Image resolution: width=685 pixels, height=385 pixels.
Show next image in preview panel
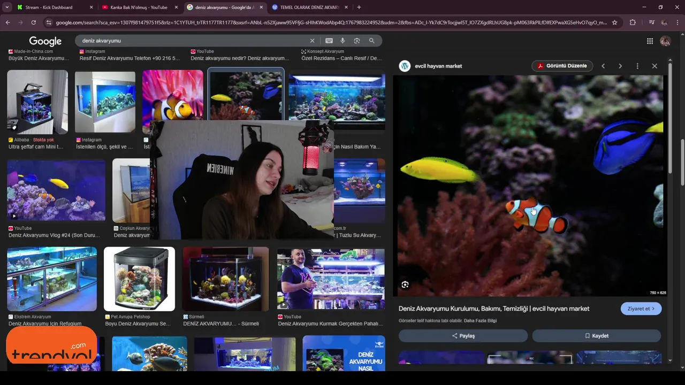(620, 66)
